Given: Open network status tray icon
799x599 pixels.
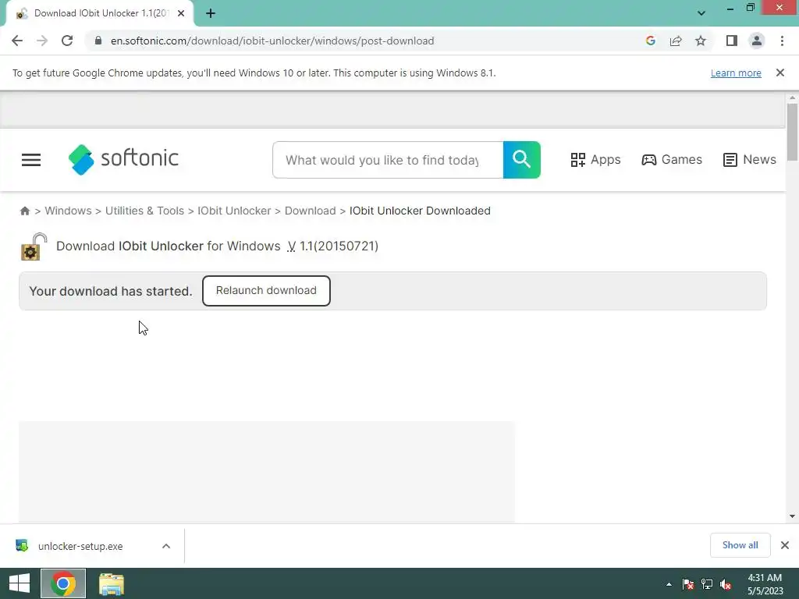Looking at the screenshot, I should pos(707,584).
